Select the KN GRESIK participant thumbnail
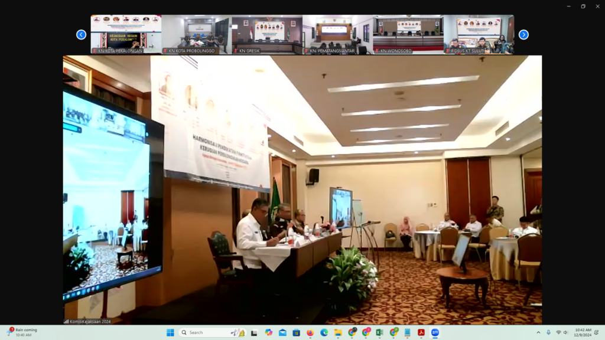This screenshot has height=340, width=605. pos(266,34)
